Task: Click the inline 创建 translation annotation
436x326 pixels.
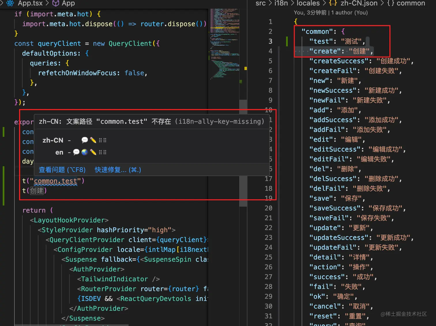Action: point(37,191)
